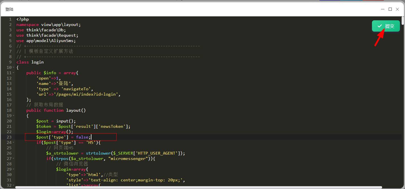Click line number 1 in the gutter

click(10, 19)
